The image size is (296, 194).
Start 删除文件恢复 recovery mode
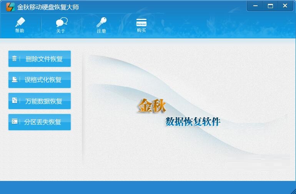coord(40,59)
